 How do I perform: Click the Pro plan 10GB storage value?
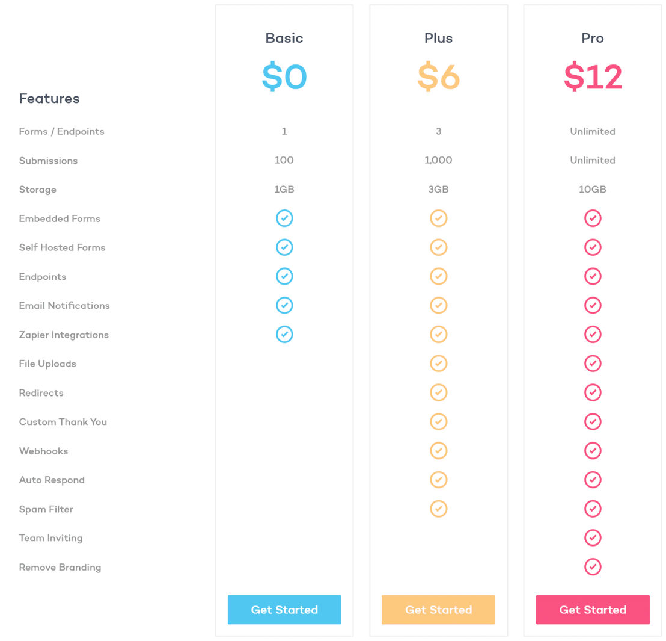593,189
